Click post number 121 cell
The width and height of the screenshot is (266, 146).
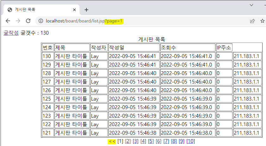click(x=48, y=133)
